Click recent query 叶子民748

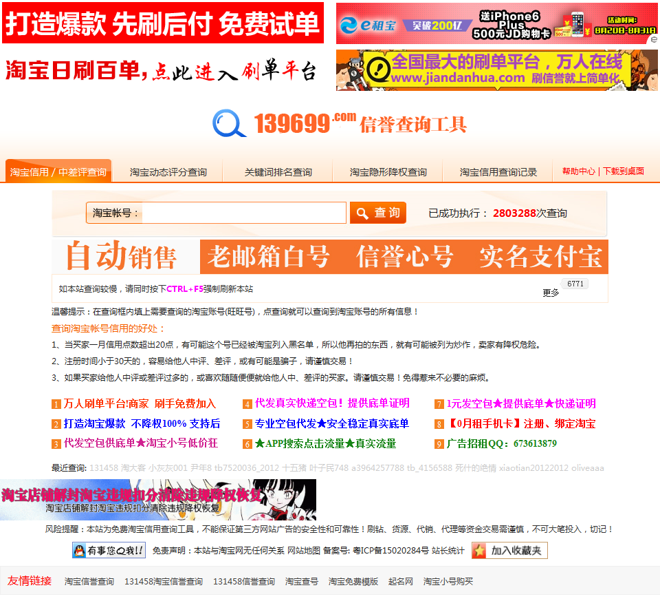click(329, 468)
